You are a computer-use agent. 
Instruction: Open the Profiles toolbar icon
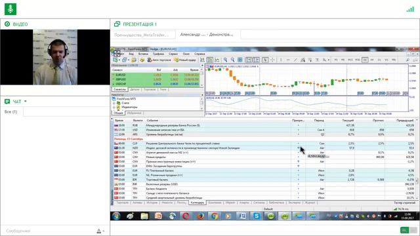124,60
